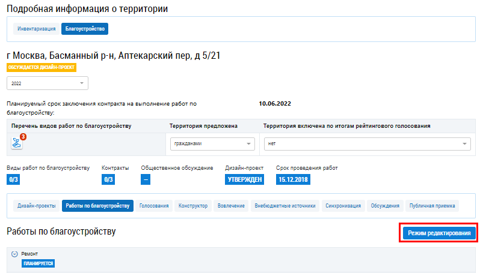
Task: Click the 0/3 badge under Контракты
Action: [x=108, y=179]
